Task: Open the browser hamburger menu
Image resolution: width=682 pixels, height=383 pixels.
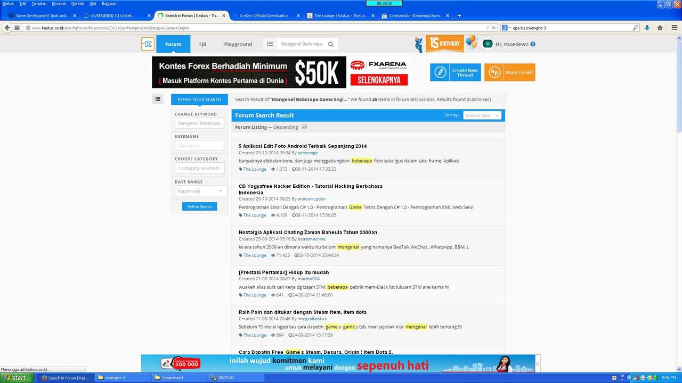Action: point(674,28)
